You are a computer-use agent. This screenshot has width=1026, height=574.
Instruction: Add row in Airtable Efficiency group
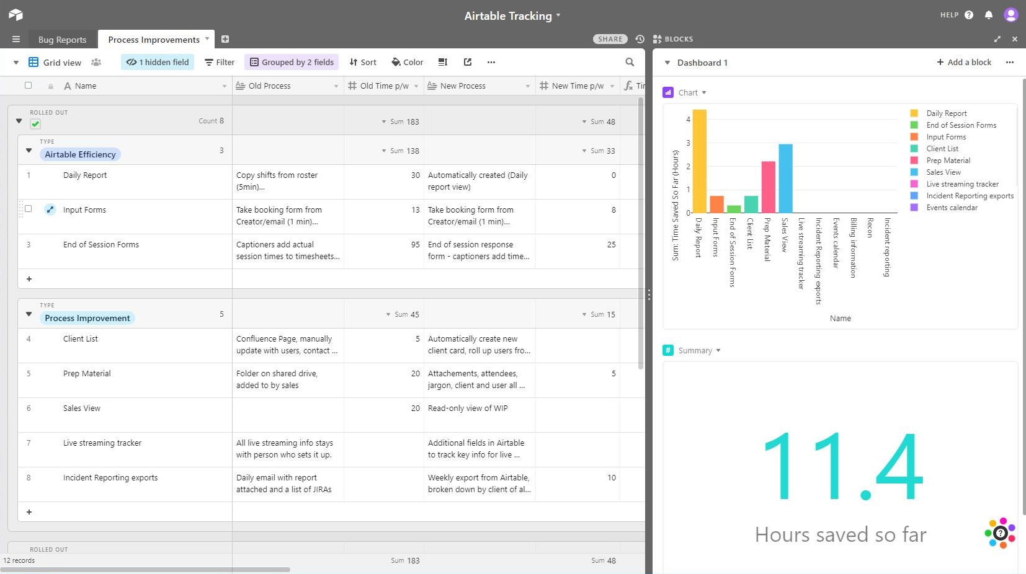(x=29, y=279)
